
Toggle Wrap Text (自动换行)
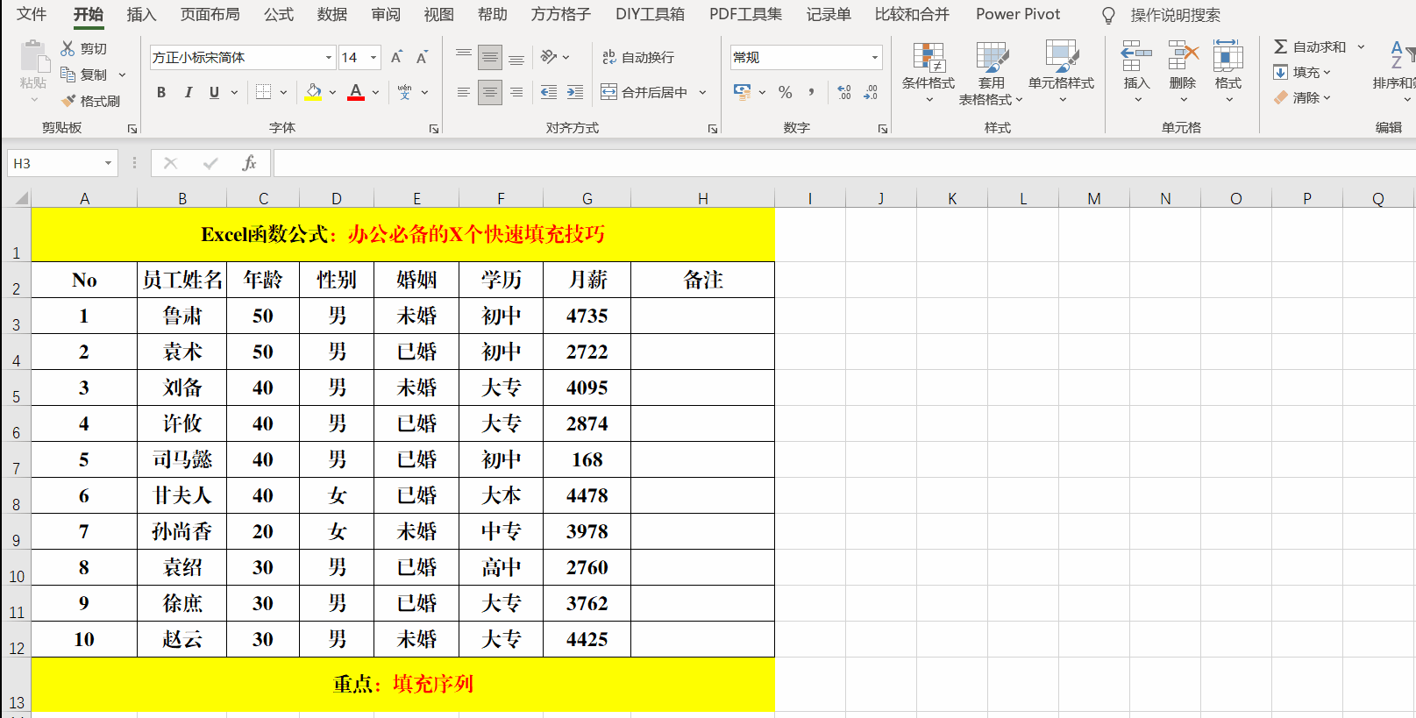click(x=638, y=57)
